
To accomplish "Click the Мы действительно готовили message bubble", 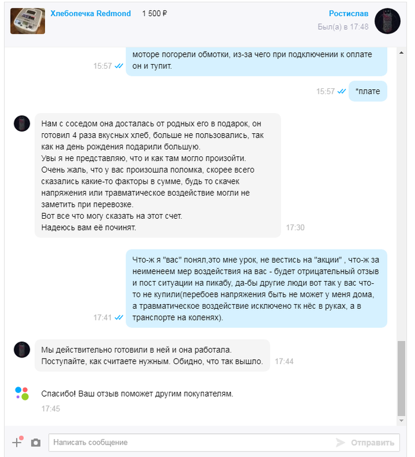I will (152, 355).
